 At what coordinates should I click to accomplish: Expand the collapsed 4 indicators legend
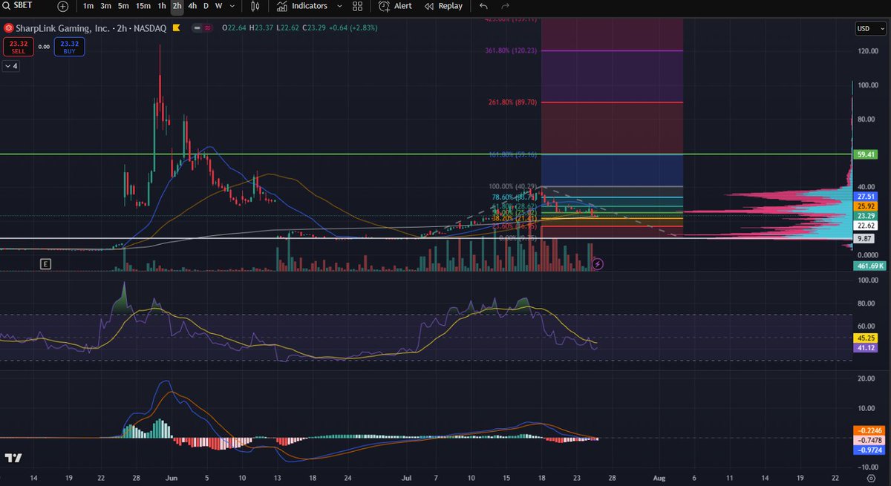tap(11, 66)
